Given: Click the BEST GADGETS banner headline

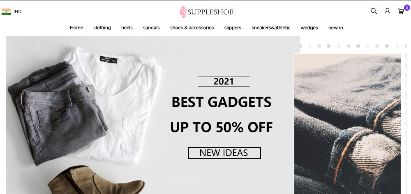Looking at the screenshot, I should (x=222, y=102).
